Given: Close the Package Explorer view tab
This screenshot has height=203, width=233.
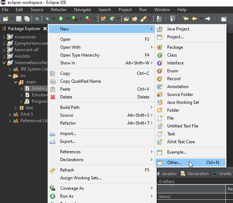Looking at the screenshot, I should coord(45,29).
